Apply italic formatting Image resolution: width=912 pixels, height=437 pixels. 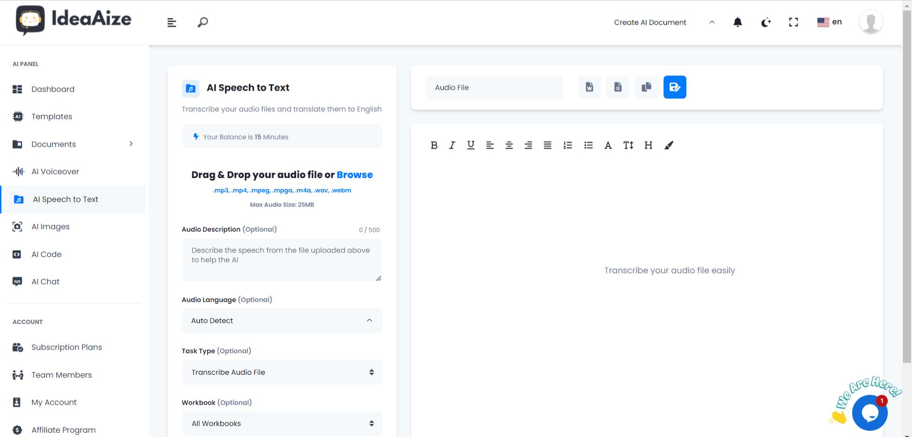[452, 145]
